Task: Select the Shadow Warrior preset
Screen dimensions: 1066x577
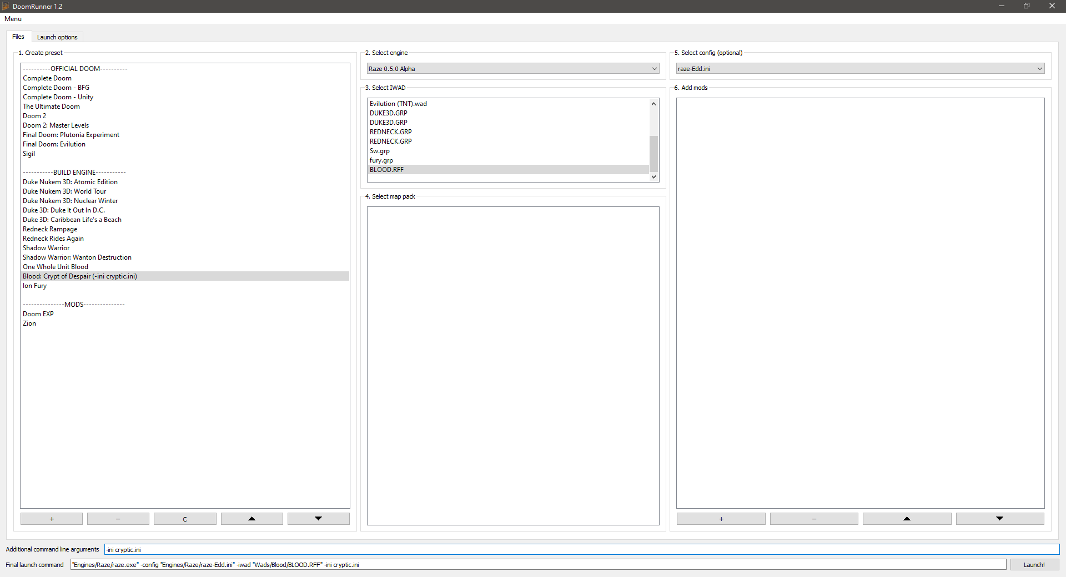Action: pyautogui.click(x=185, y=248)
